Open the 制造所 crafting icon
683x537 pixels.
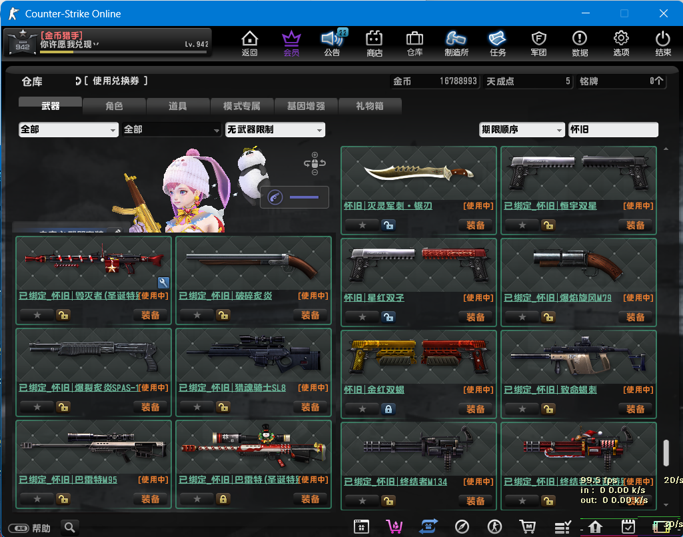coord(456,43)
